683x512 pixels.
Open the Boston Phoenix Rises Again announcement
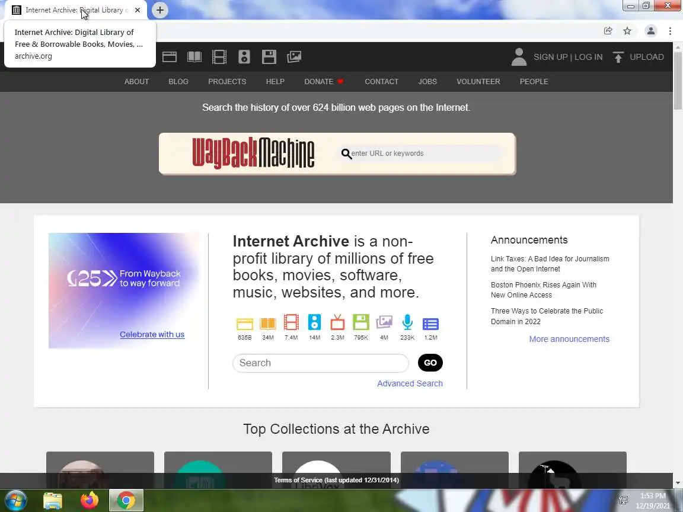[543, 290]
